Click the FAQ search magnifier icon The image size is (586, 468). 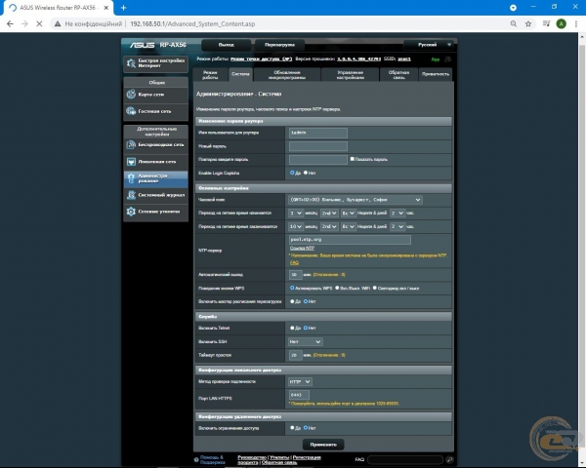pyautogui.click(x=449, y=459)
